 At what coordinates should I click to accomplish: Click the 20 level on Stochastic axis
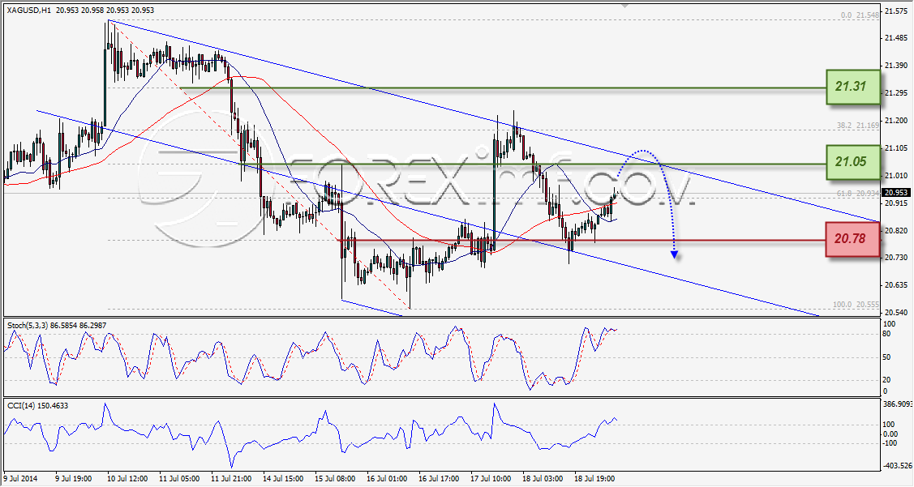886,380
